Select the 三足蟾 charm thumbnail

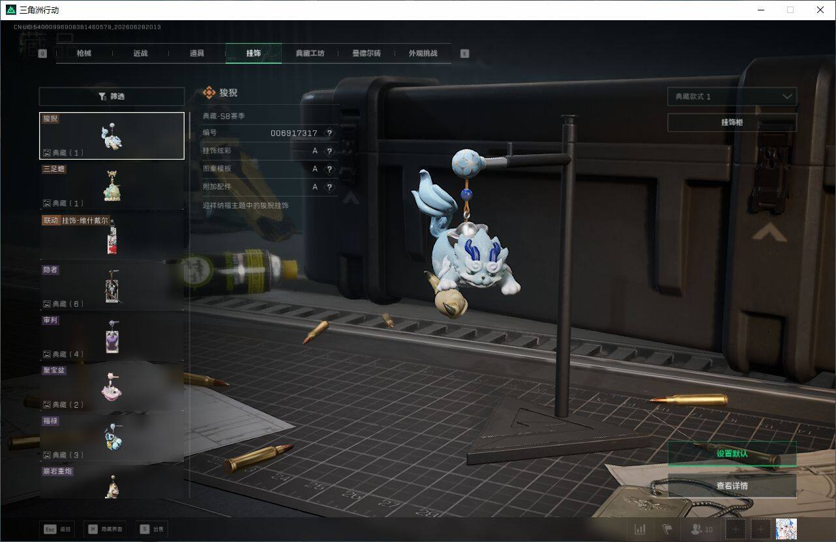(112, 186)
